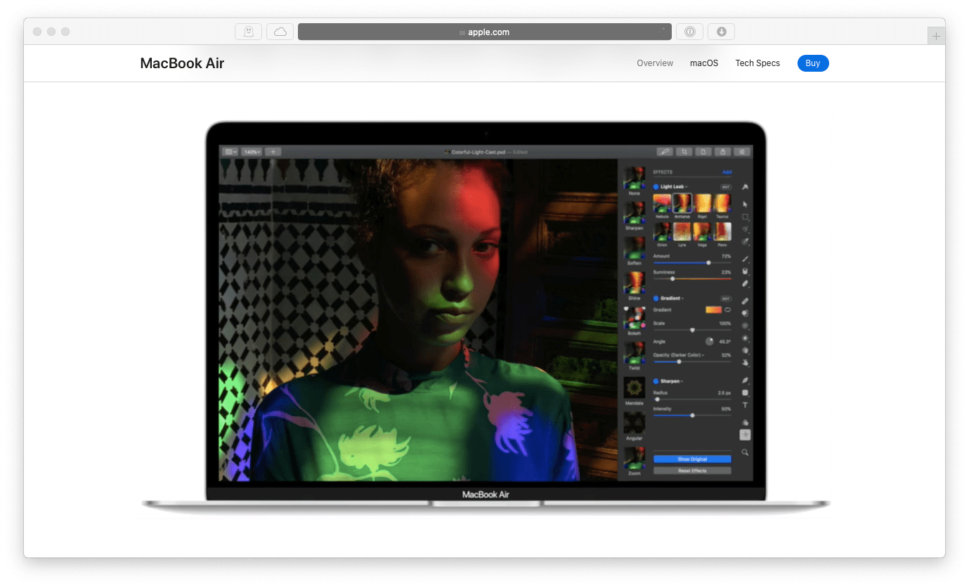
Task: Reload the page via address bar icon
Action: 663,32
